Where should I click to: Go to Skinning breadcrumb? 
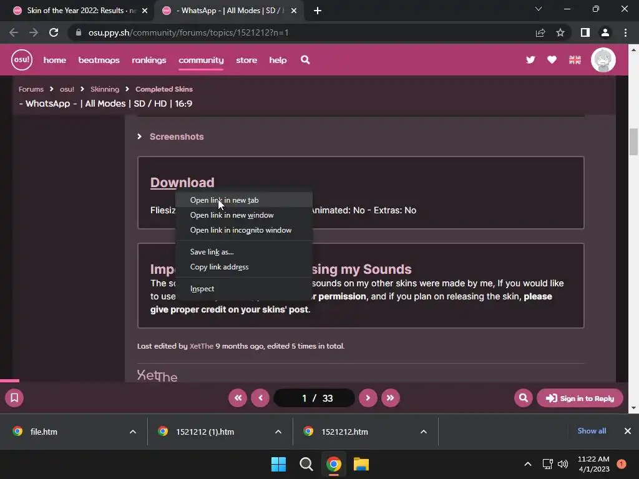click(105, 89)
